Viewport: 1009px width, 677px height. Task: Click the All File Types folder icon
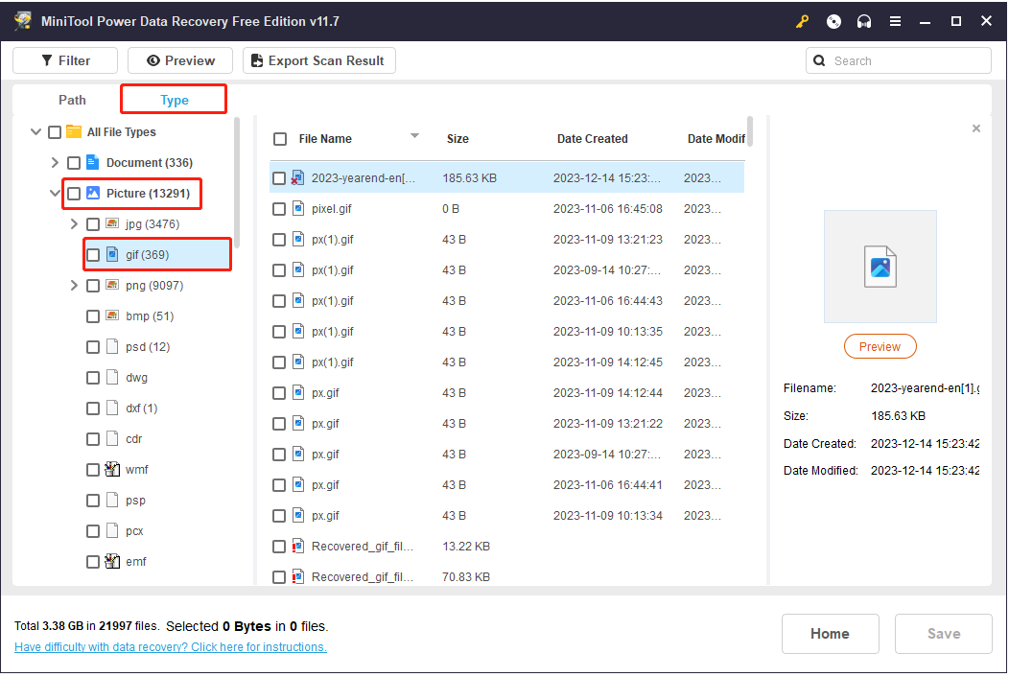pyautogui.click(x=74, y=131)
